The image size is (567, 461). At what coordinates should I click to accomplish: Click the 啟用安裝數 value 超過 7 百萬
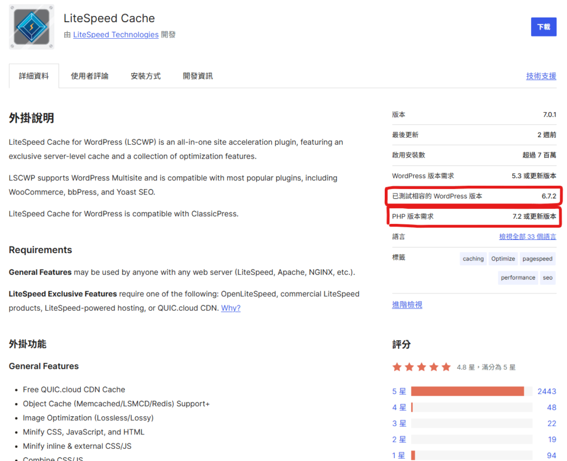tap(539, 155)
